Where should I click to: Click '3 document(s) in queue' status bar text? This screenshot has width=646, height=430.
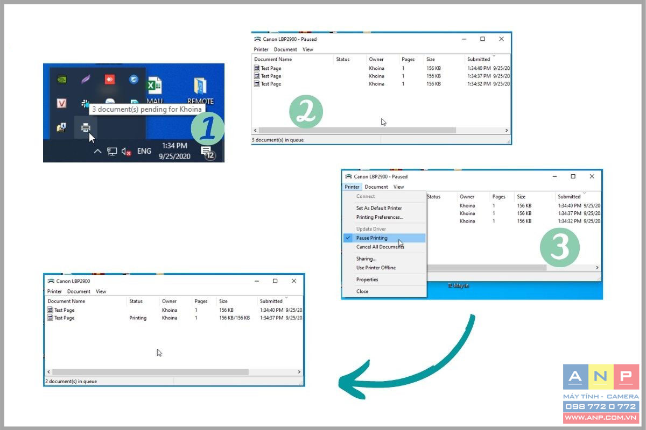pyautogui.click(x=278, y=140)
